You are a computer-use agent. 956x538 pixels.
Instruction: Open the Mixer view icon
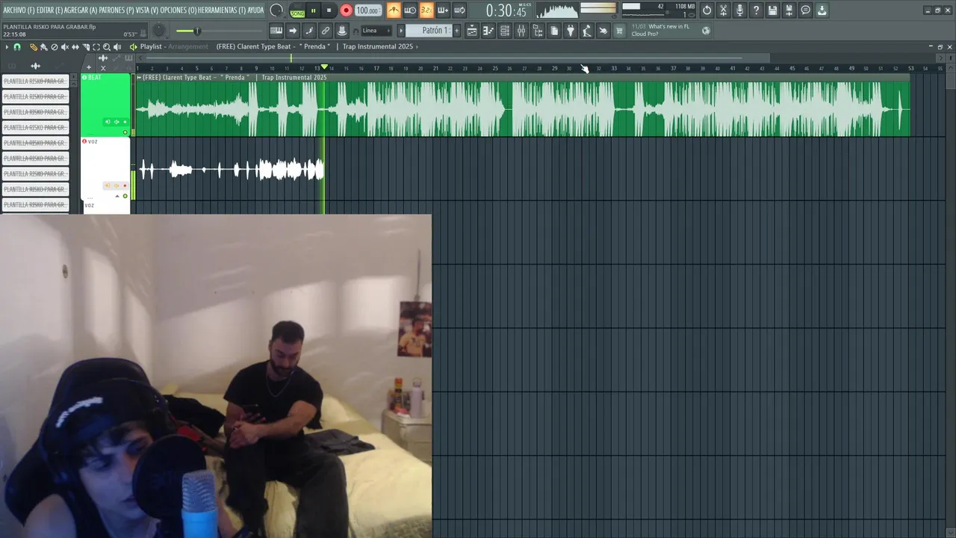(x=521, y=31)
